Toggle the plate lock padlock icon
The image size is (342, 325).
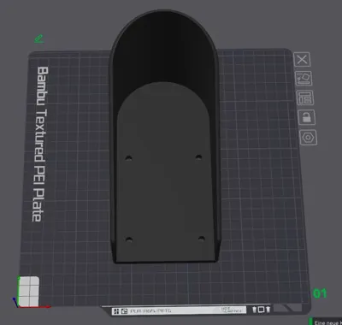(x=307, y=117)
